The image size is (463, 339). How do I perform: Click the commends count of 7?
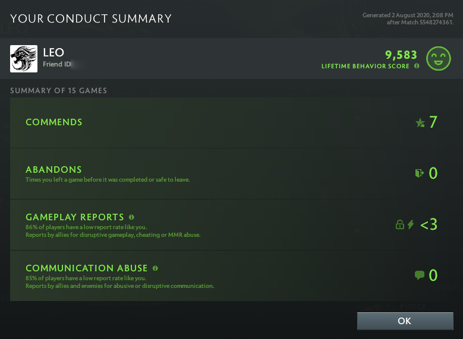coord(433,122)
